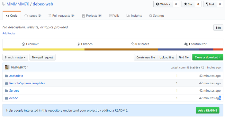
Task: Click the purple segment of language bar
Action: (206, 50)
